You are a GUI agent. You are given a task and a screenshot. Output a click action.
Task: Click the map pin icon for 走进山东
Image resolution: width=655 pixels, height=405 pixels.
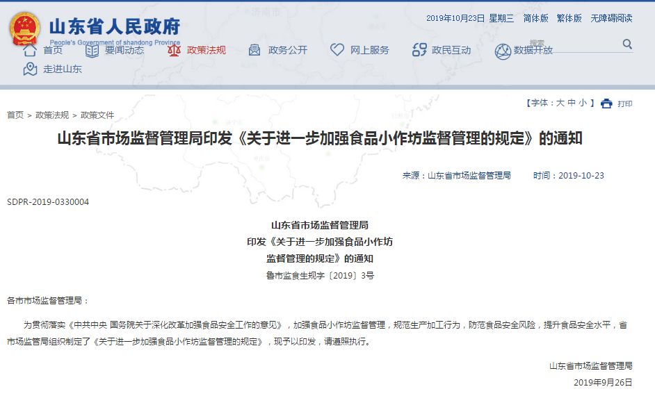[x=30, y=69]
